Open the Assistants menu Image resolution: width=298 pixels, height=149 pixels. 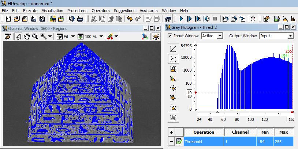(149, 11)
